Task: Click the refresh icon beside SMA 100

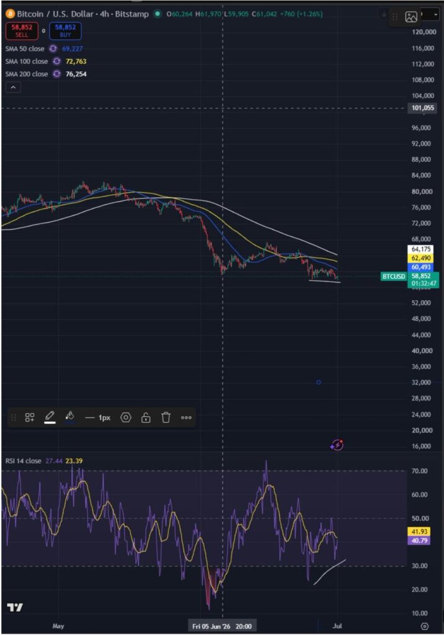Action: 56,61
